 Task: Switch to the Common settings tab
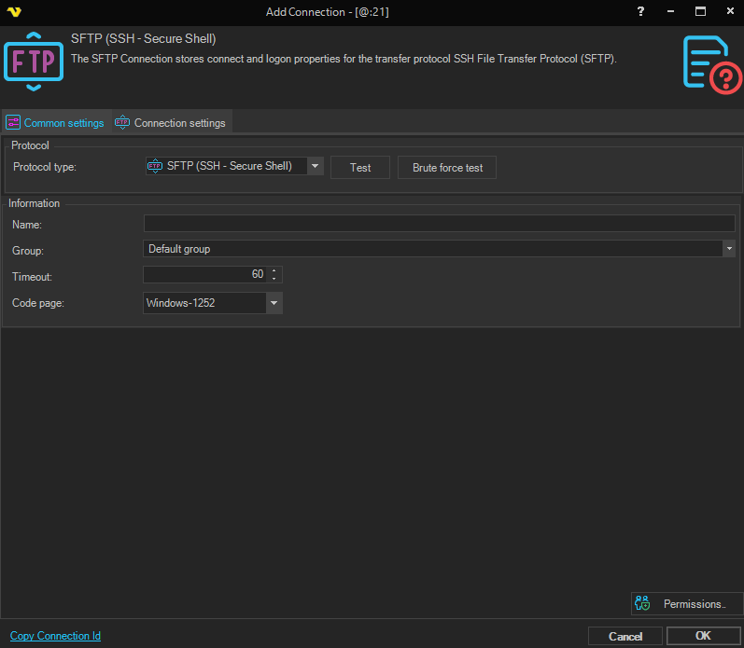pyautogui.click(x=55, y=123)
